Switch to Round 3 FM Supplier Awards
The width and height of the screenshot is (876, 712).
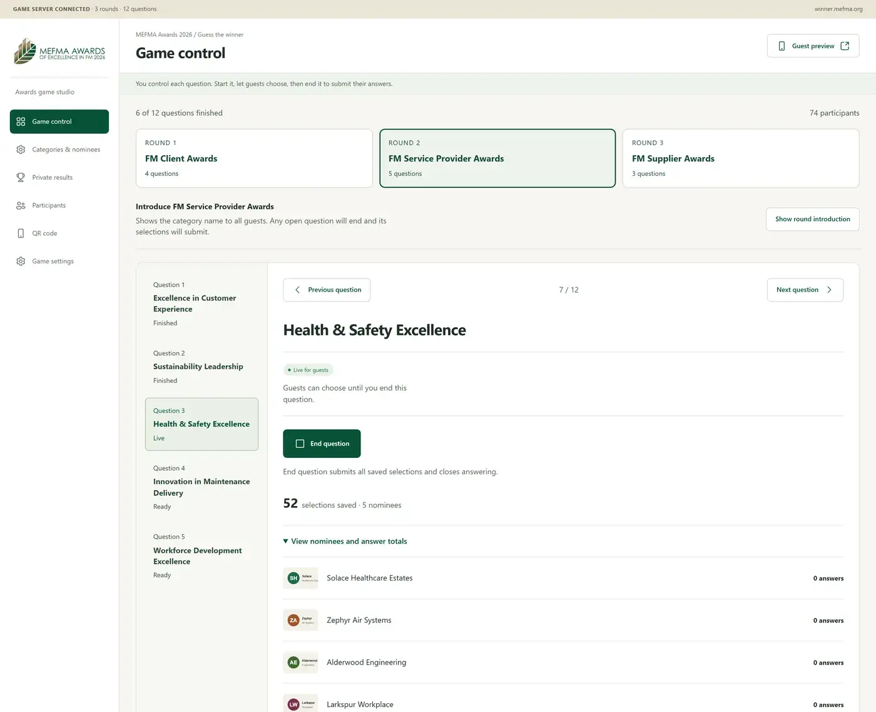tap(741, 158)
